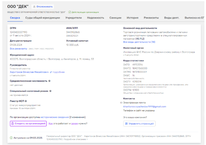Open help icon next to Реестр МСП

26,101
